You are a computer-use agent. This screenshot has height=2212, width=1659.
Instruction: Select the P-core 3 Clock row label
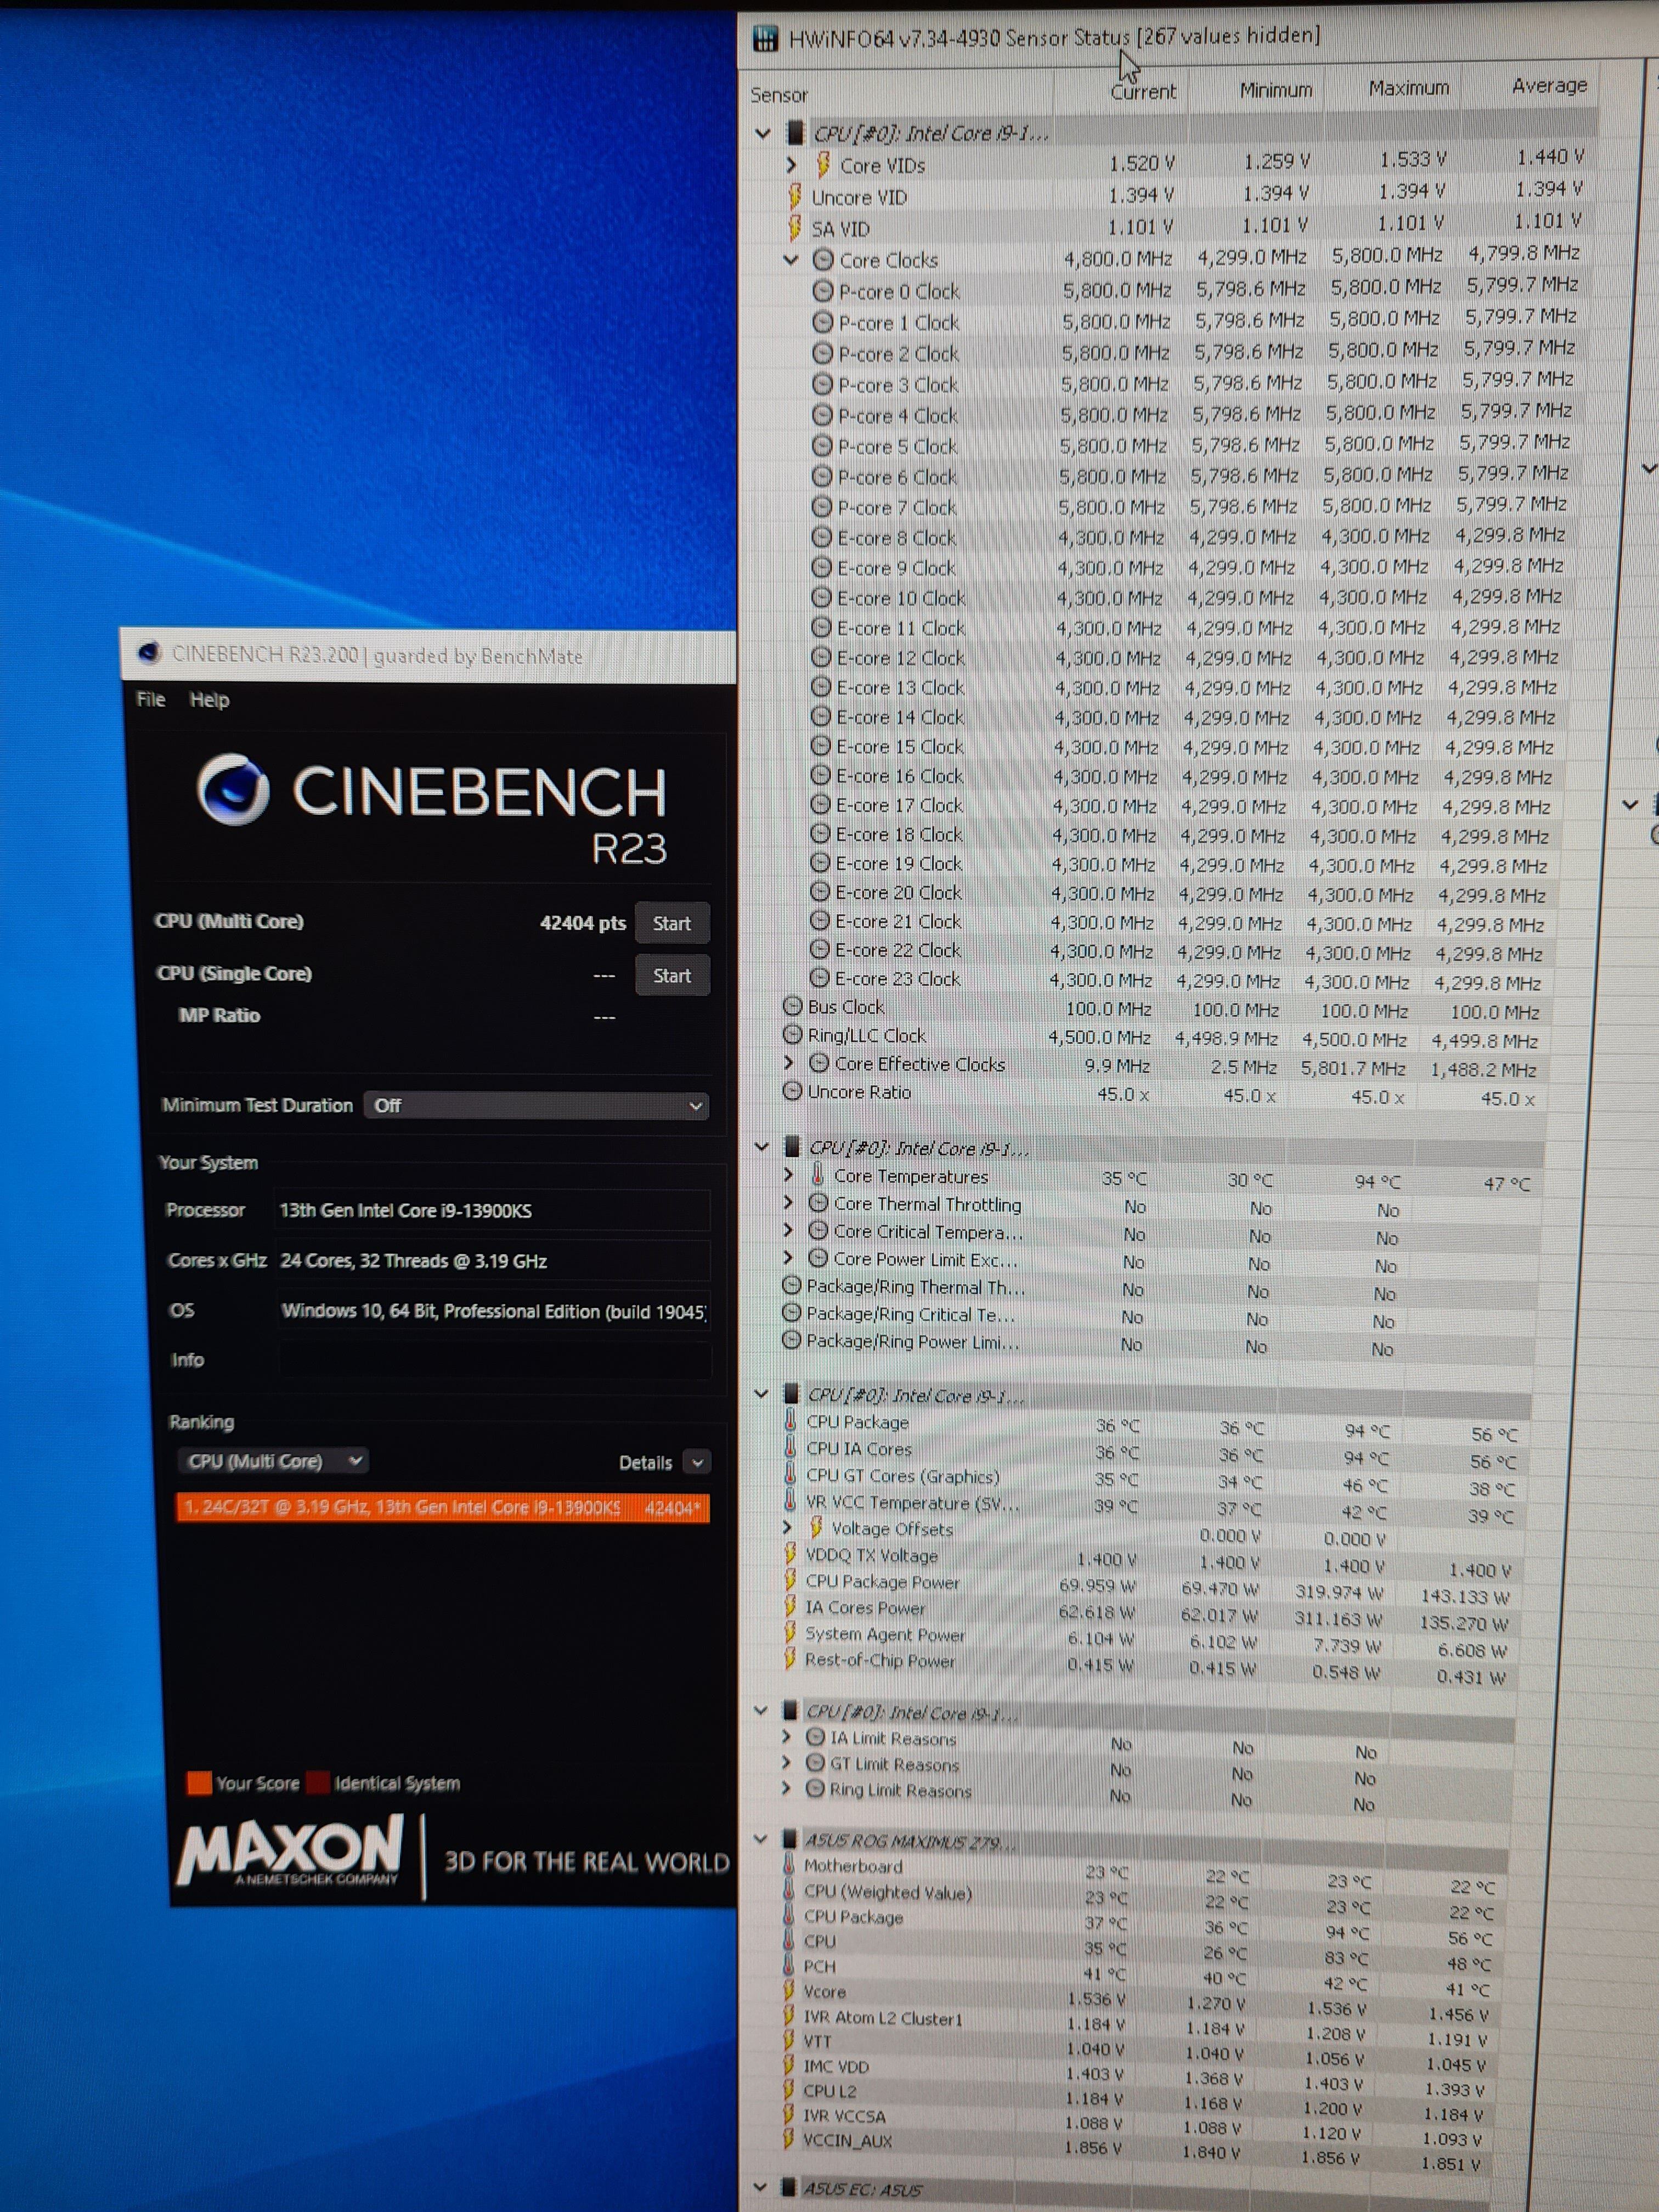click(x=898, y=385)
